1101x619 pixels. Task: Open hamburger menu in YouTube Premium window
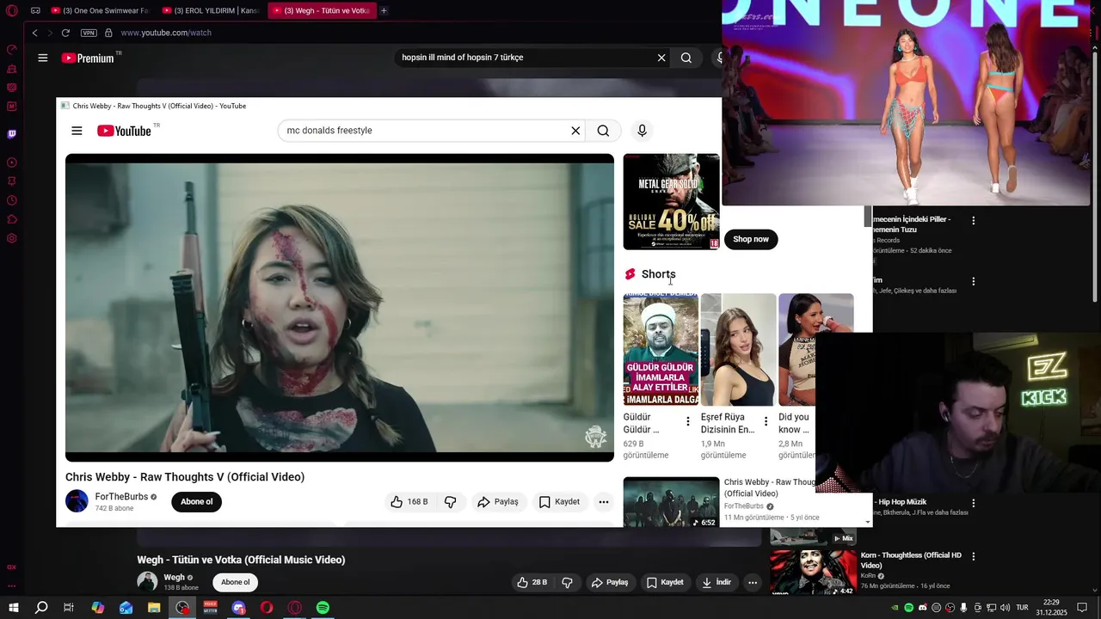43,58
